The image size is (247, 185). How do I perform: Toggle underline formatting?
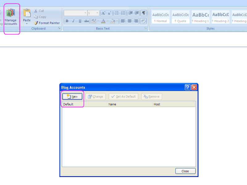(80, 21)
